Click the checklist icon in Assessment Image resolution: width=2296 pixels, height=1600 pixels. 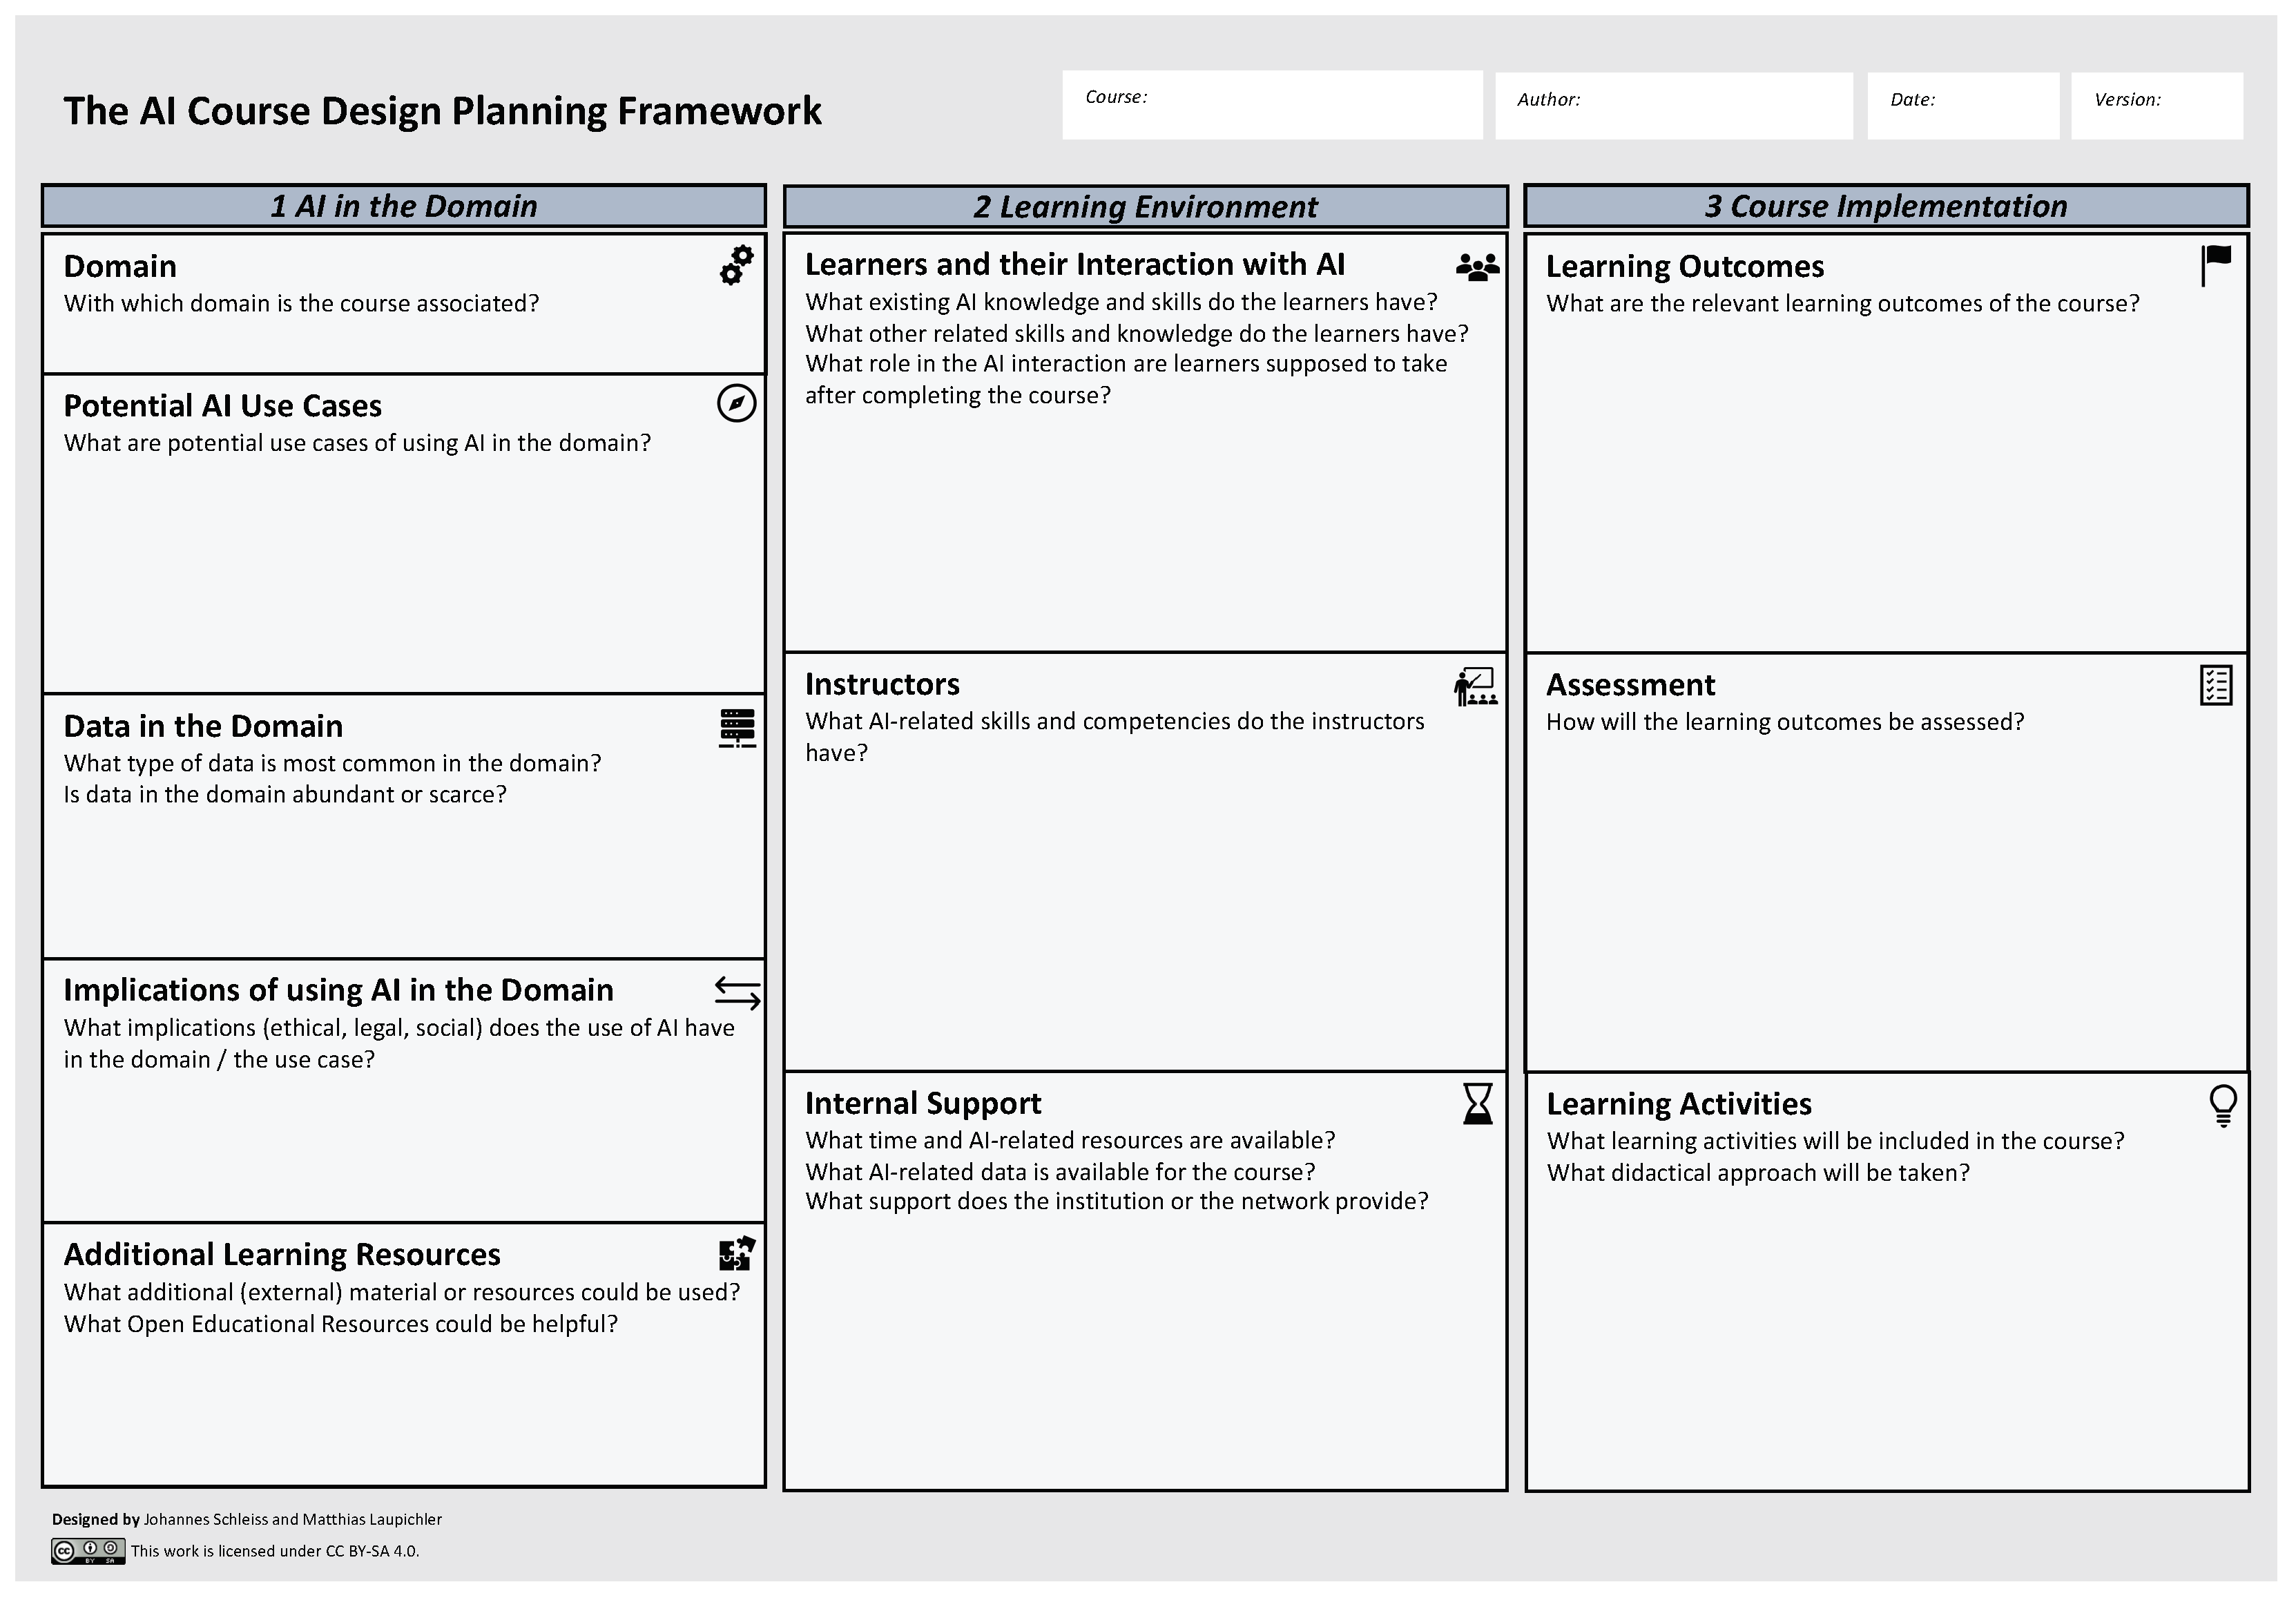tap(2216, 686)
